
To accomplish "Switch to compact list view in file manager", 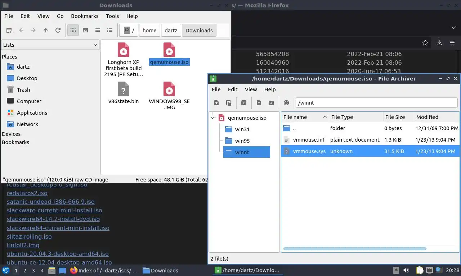I will 98,31.
